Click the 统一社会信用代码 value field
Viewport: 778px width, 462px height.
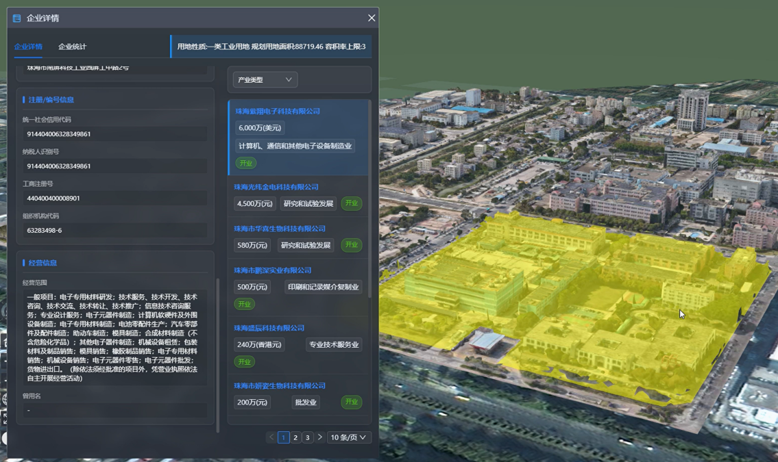(114, 134)
